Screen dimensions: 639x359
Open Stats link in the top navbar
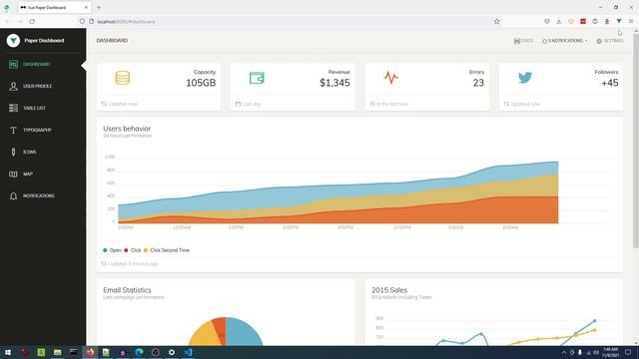coord(523,41)
